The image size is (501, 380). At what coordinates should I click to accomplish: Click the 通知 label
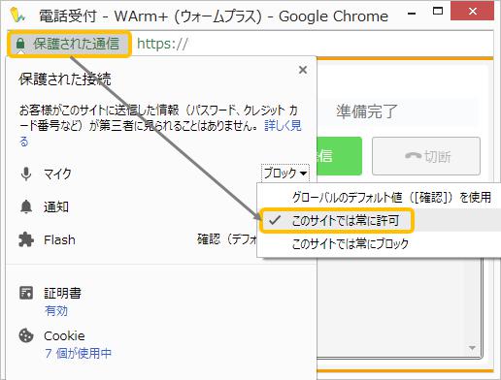[56, 206]
